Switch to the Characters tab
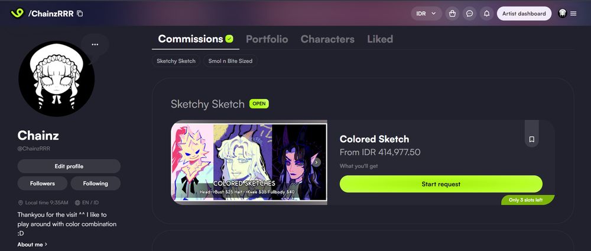The width and height of the screenshot is (591, 251). [327, 39]
